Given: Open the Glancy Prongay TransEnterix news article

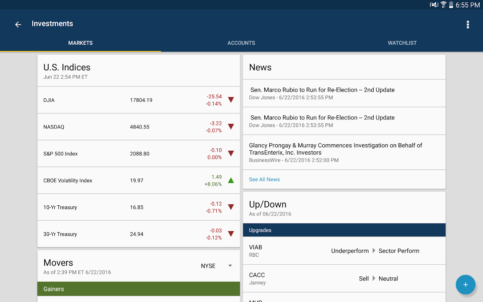Looking at the screenshot, I should click(344, 152).
